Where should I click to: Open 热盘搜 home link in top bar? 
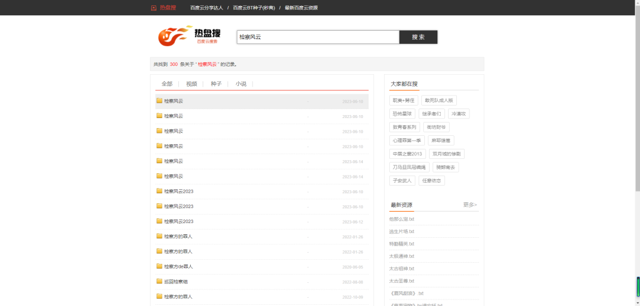[x=168, y=8]
